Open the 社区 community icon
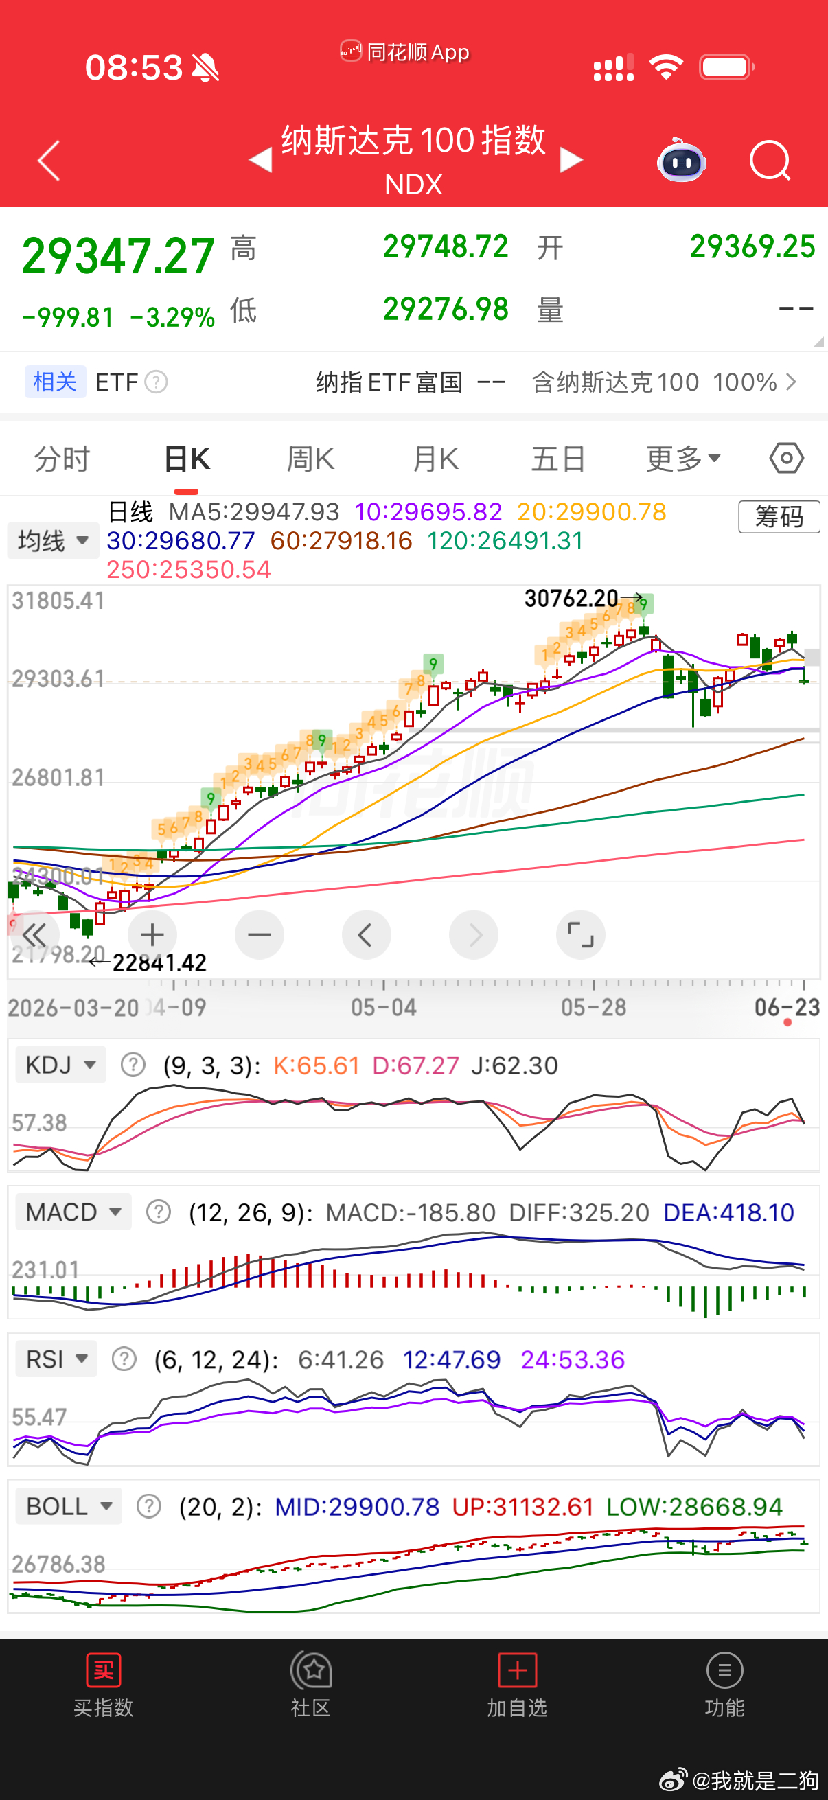 point(311,1671)
